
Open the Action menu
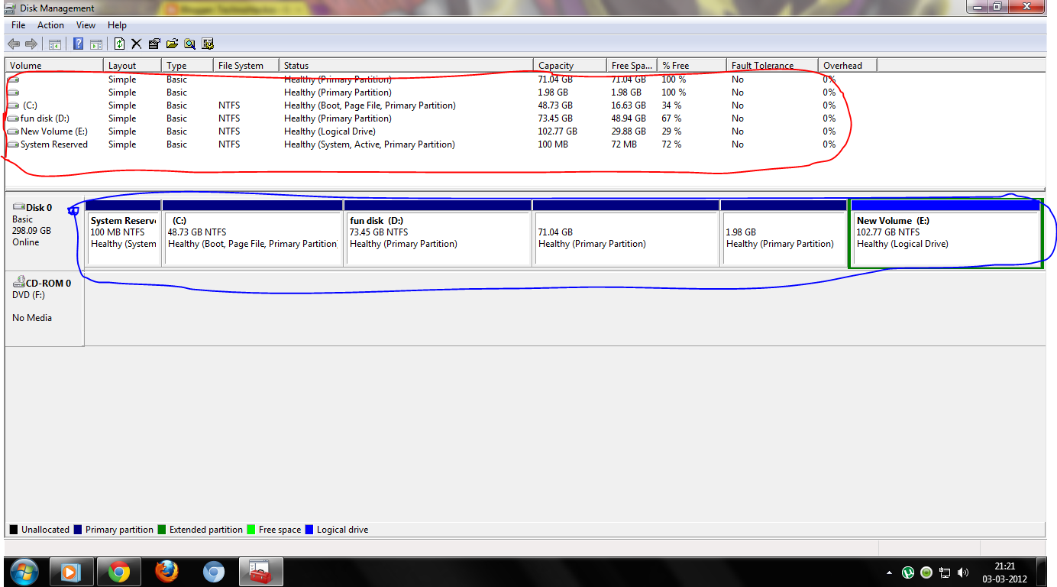[x=50, y=24]
